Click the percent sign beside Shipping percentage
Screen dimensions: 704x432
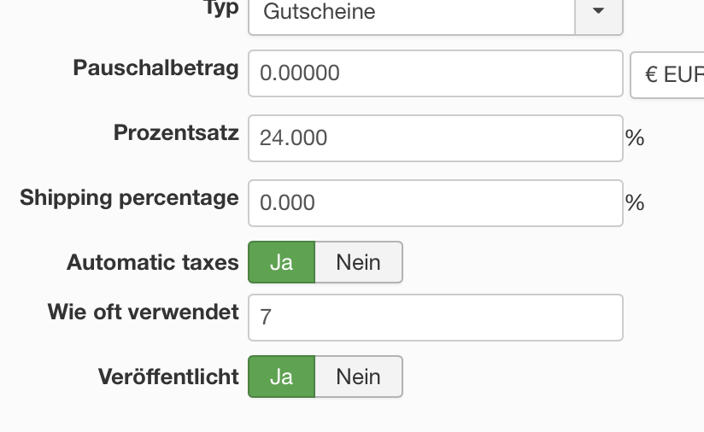click(635, 202)
